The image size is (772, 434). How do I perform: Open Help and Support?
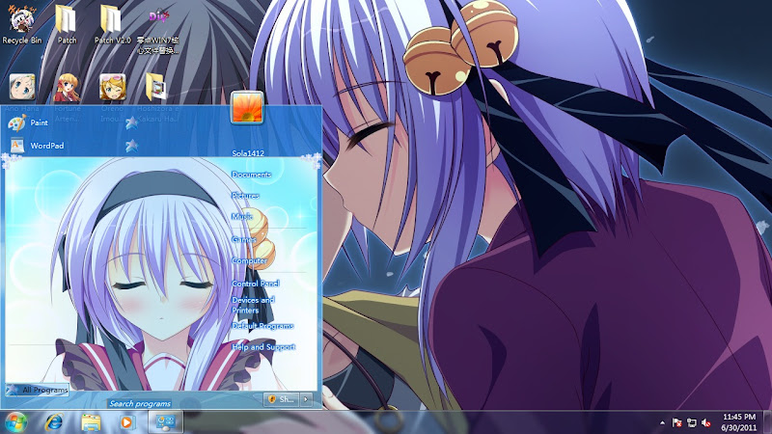pos(263,347)
